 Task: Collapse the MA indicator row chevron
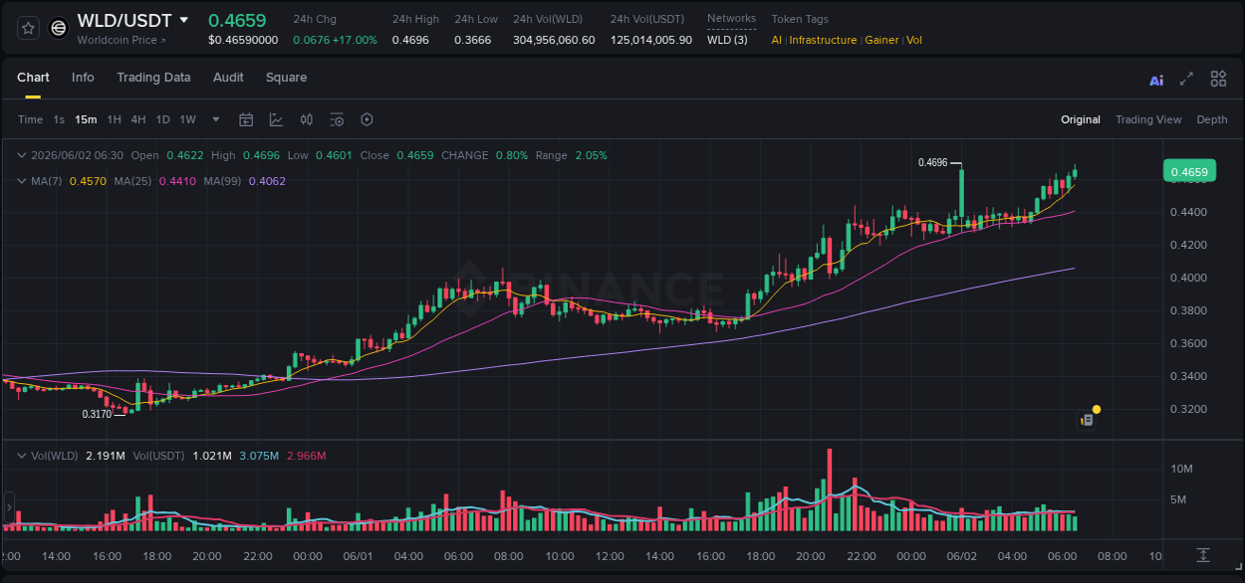[22, 181]
